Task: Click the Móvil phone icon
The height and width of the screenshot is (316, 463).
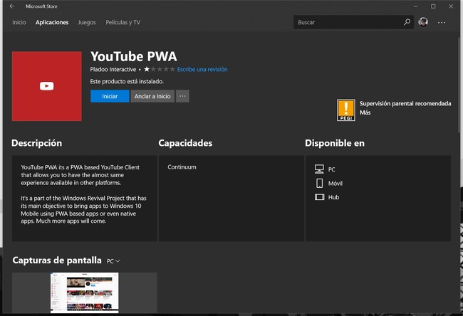Action: 320,183
